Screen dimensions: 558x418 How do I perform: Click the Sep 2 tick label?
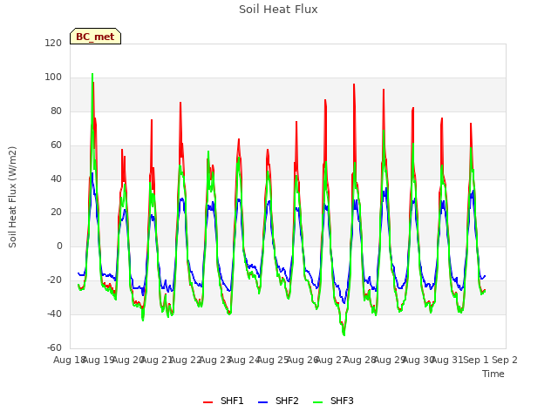(505, 360)
